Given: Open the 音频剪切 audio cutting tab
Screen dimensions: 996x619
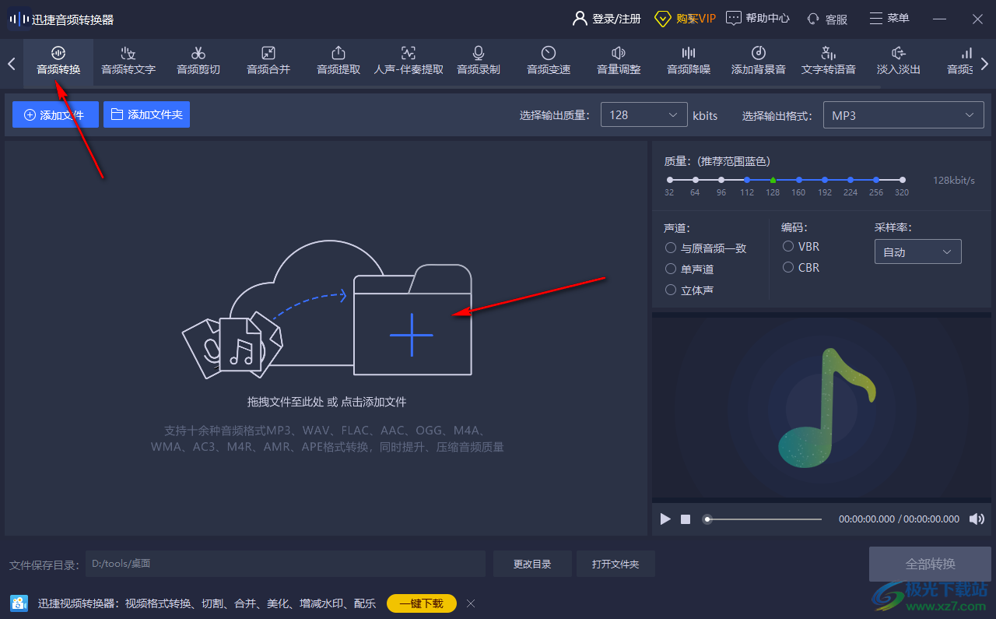Looking at the screenshot, I should tap(198, 61).
